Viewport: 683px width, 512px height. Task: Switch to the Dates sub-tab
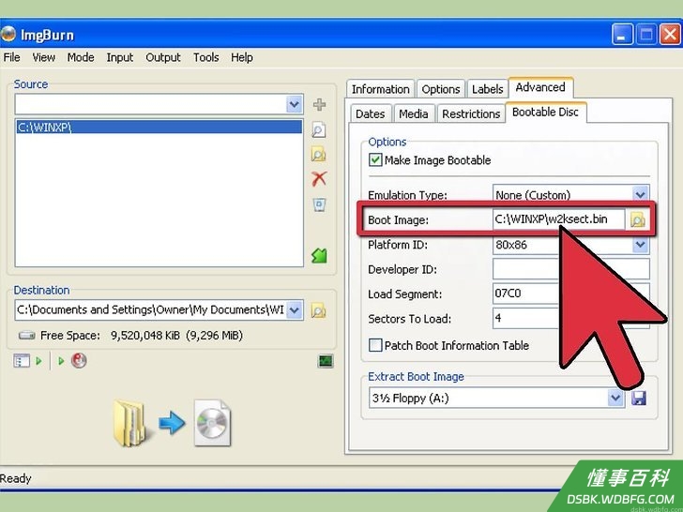[x=371, y=114]
